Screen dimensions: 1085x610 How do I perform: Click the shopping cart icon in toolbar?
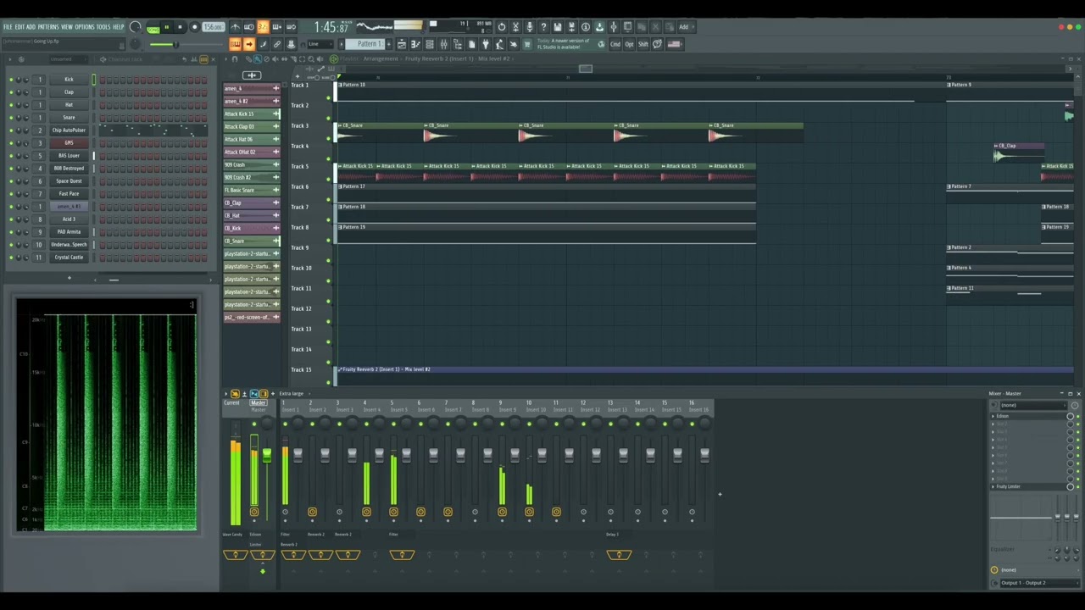(526, 44)
